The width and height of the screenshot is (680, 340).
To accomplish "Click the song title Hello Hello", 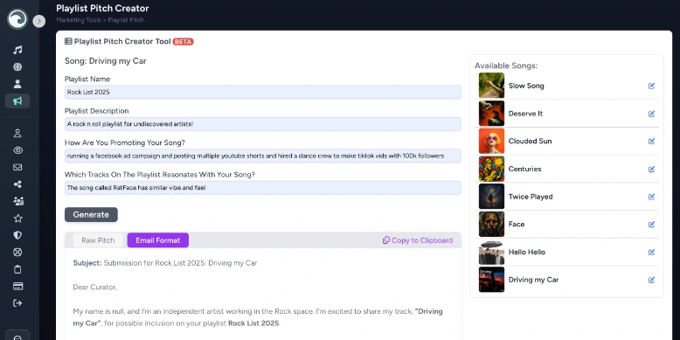I will click(x=527, y=252).
